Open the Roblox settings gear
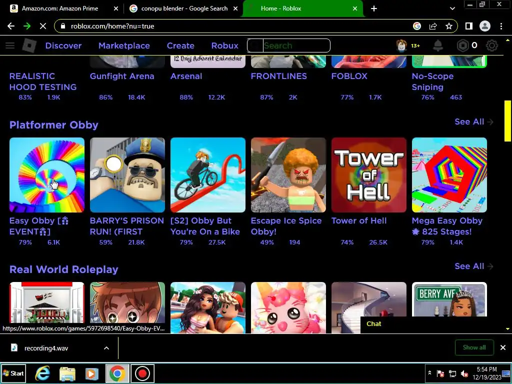This screenshot has height=384, width=512. [492, 45]
